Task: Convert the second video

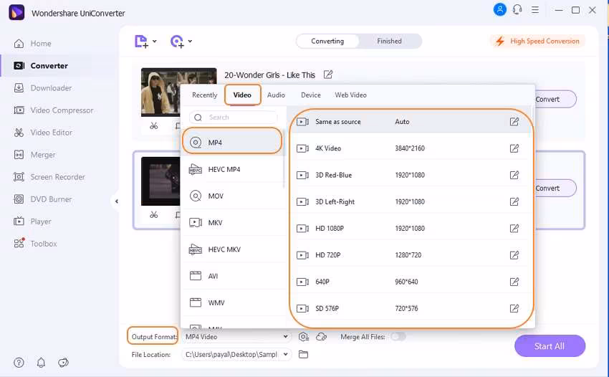Action: (555, 188)
